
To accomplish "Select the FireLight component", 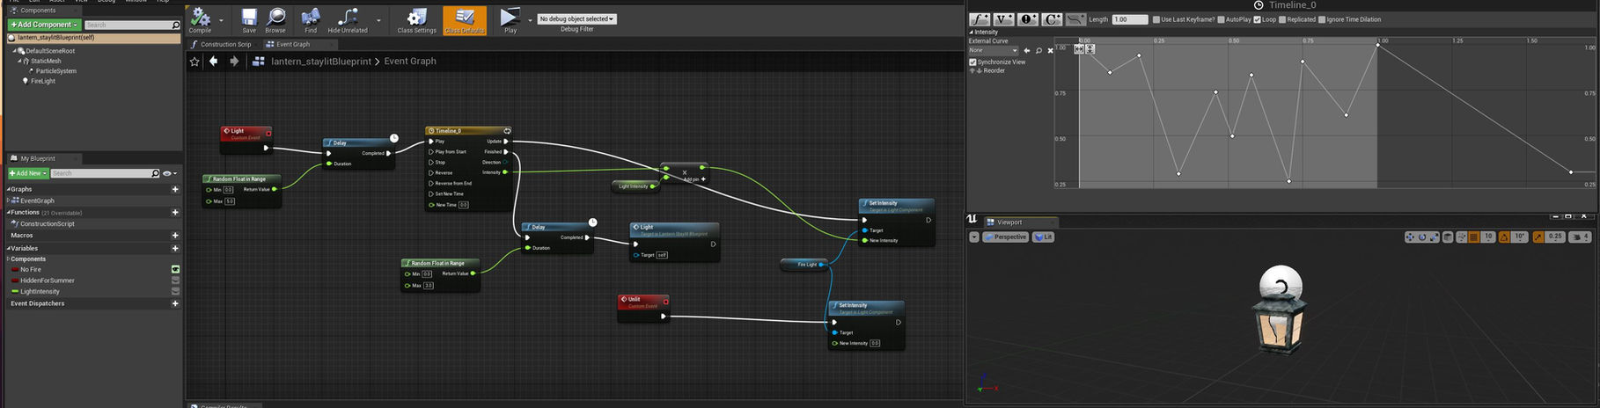I will (43, 81).
